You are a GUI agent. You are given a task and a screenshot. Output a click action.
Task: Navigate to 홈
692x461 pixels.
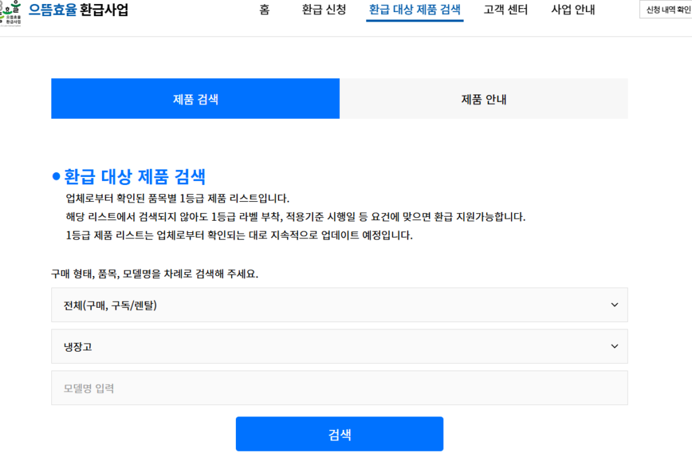coord(264,9)
